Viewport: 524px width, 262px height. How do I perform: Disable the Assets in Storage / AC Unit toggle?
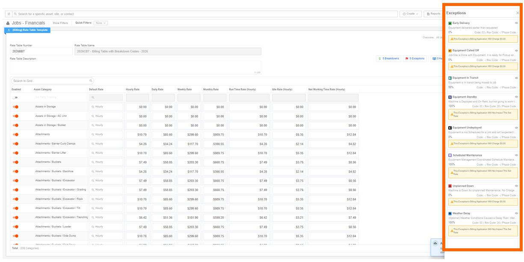(x=15, y=116)
